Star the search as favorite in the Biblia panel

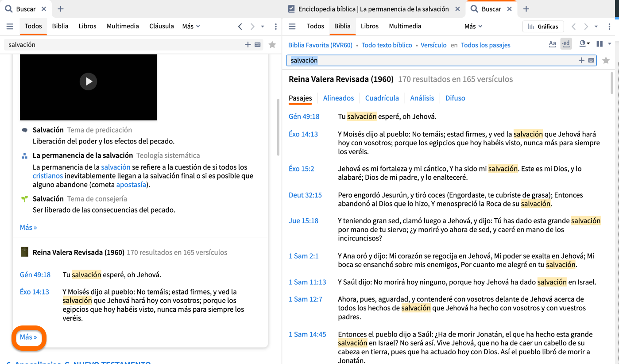click(606, 60)
